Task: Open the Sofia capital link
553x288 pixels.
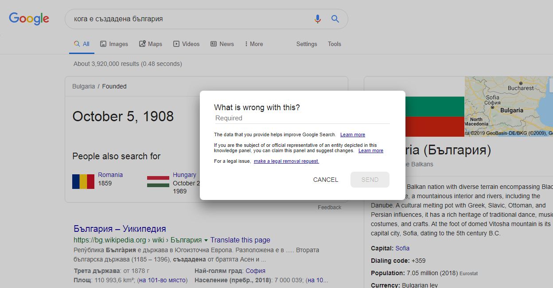Action: point(402,248)
